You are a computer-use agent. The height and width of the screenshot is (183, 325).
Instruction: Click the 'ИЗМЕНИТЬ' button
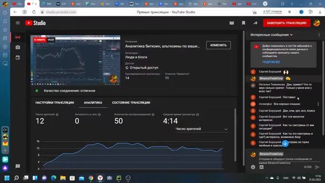point(218,45)
